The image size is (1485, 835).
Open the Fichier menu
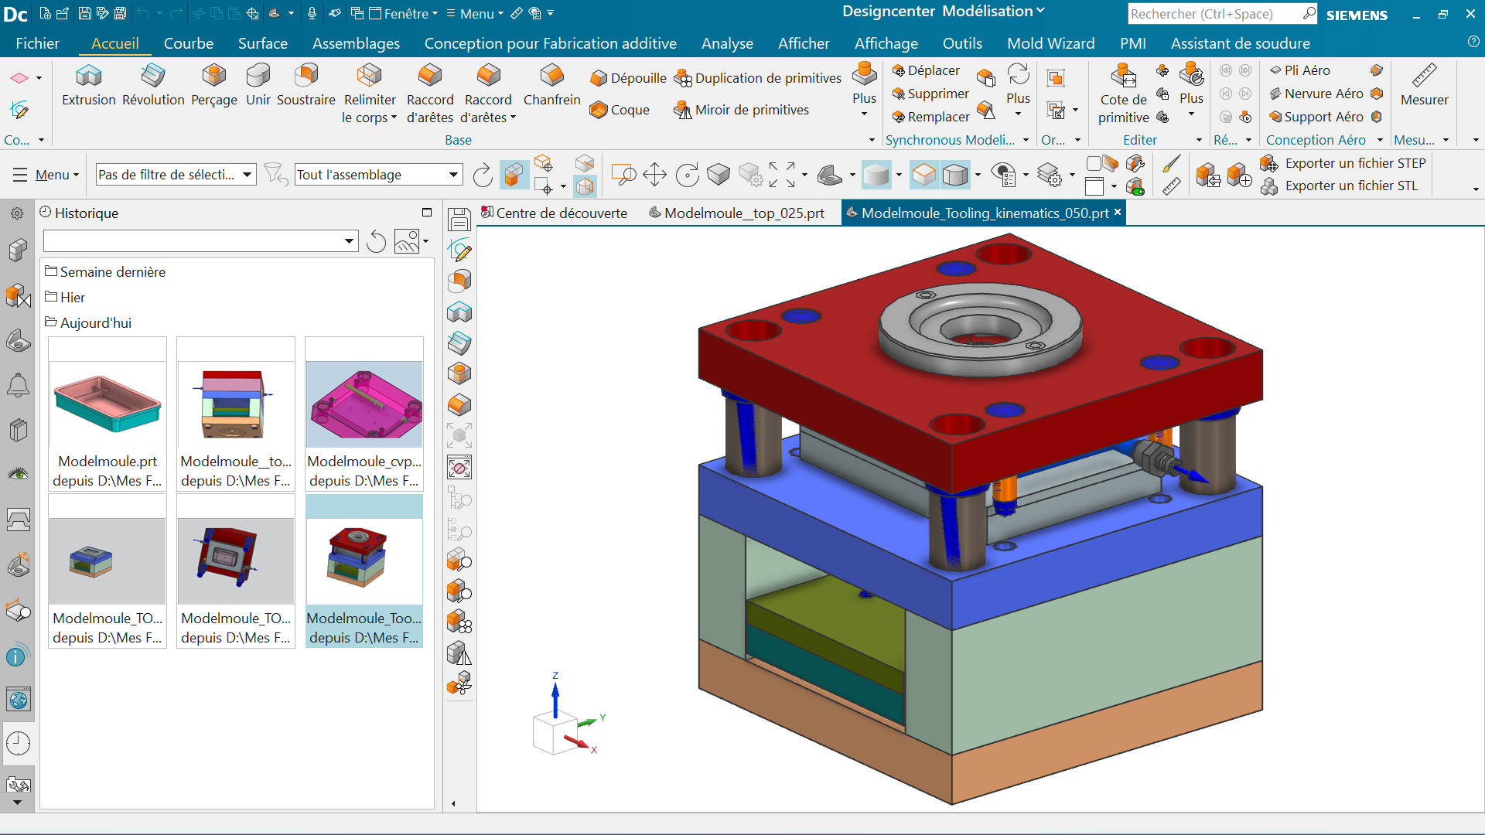pos(37,43)
